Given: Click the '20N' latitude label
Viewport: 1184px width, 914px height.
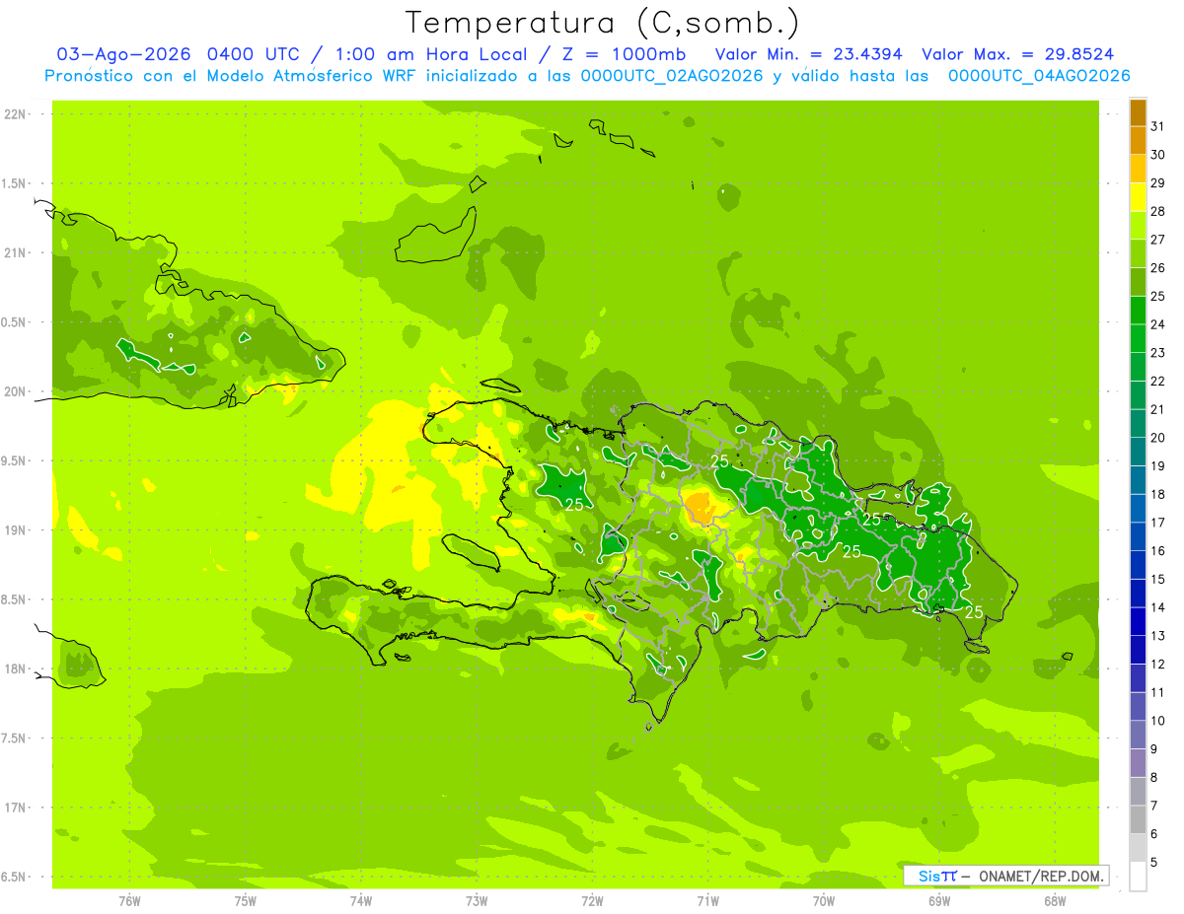Looking at the screenshot, I should coord(16,391).
